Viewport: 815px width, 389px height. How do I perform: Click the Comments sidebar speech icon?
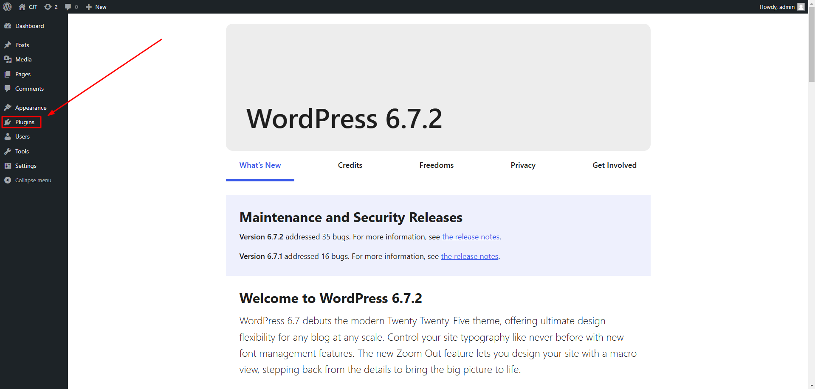8,89
